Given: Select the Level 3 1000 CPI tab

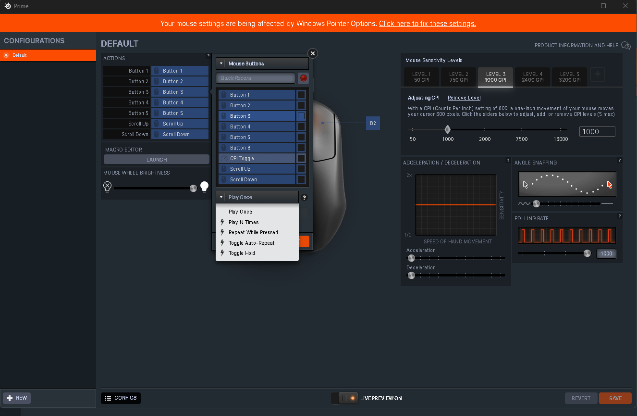Looking at the screenshot, I should click(495, 77).
